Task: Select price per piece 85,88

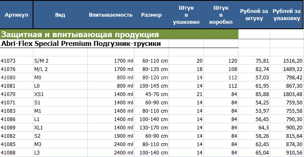Action: pyautogui.click(x=254, y=94)
